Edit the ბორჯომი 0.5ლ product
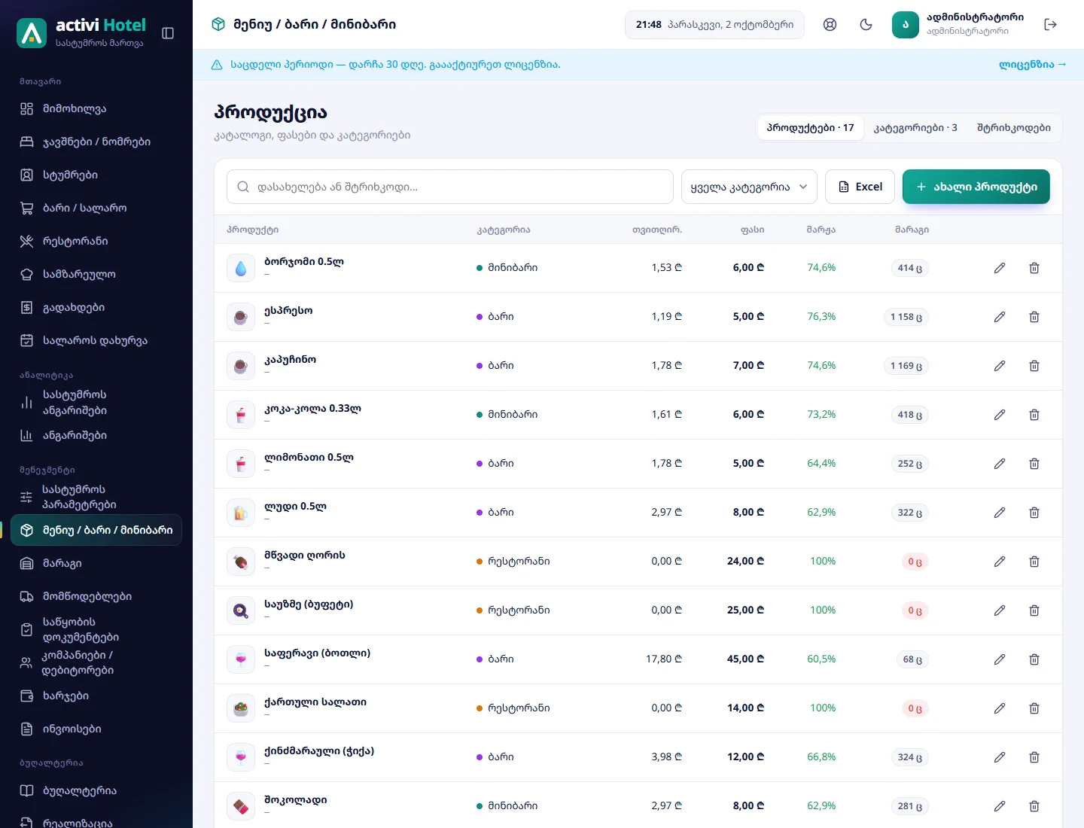Viewport: 1084px width, 828px height. (1000, 268)
